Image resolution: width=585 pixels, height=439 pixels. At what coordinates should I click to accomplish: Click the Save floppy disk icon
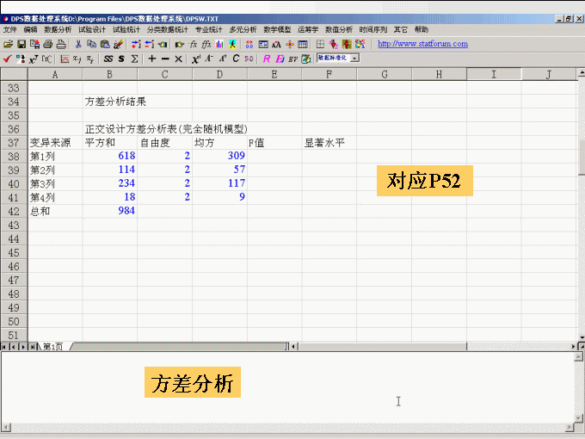pos(22,44)
